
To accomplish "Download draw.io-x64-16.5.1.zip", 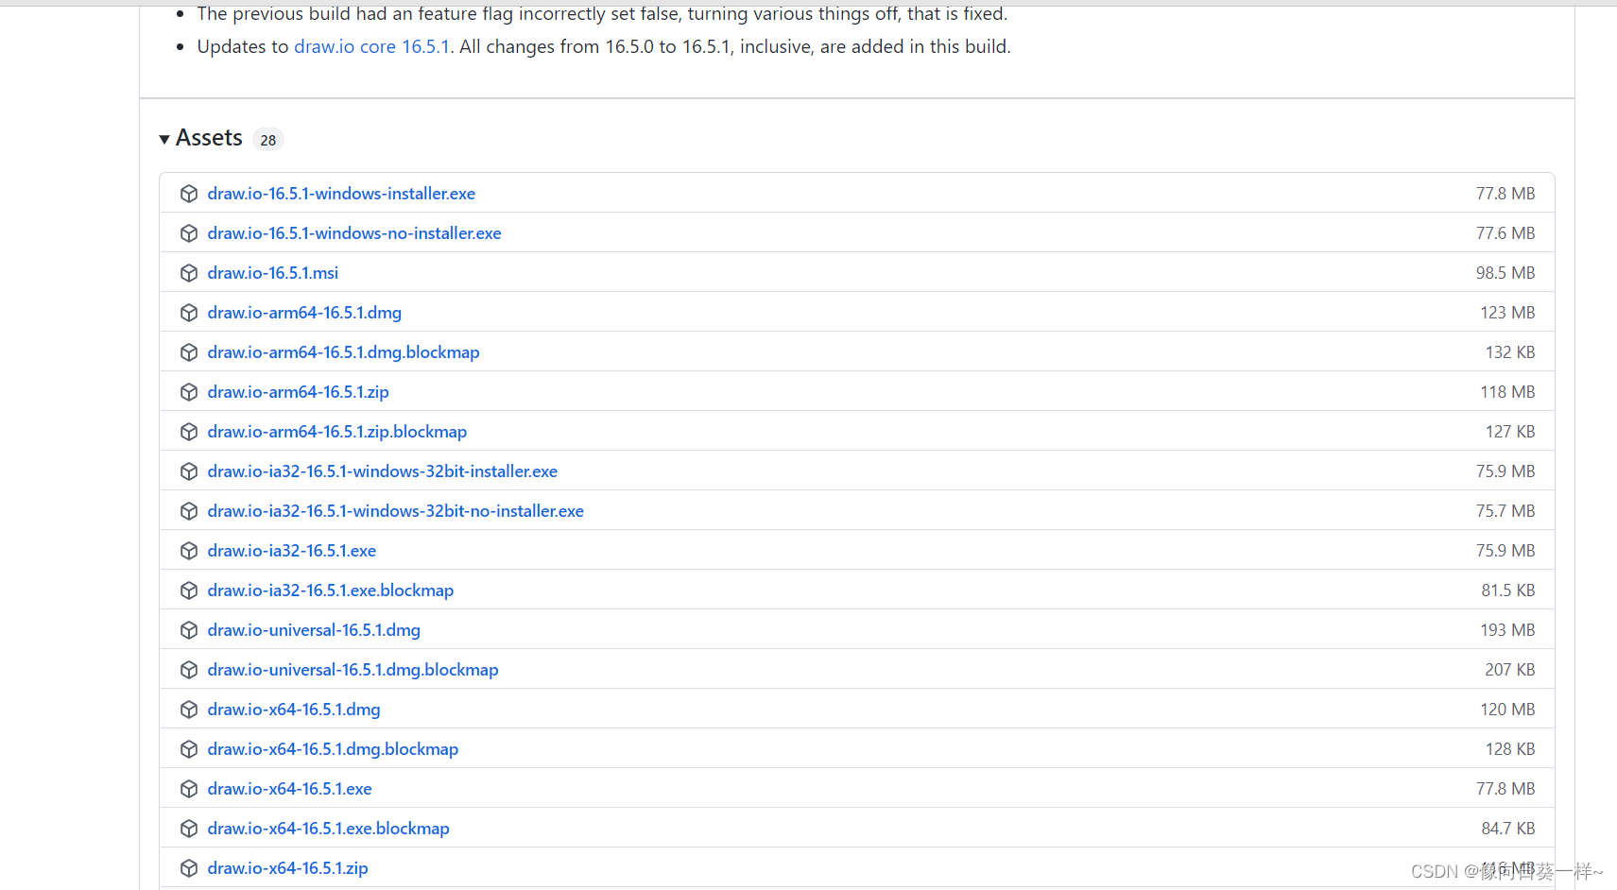I will (288, 868).
